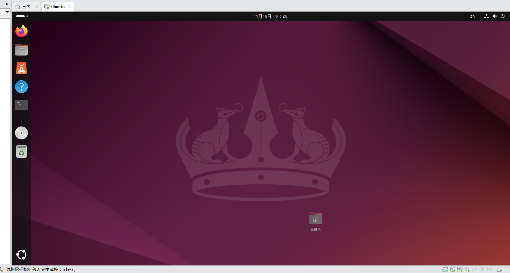Open the power icon system menu
Image resolution: width=510 pixels, height=273 pixels.
click(502, 16)
